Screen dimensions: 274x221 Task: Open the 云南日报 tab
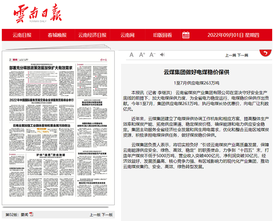[22, 35]
